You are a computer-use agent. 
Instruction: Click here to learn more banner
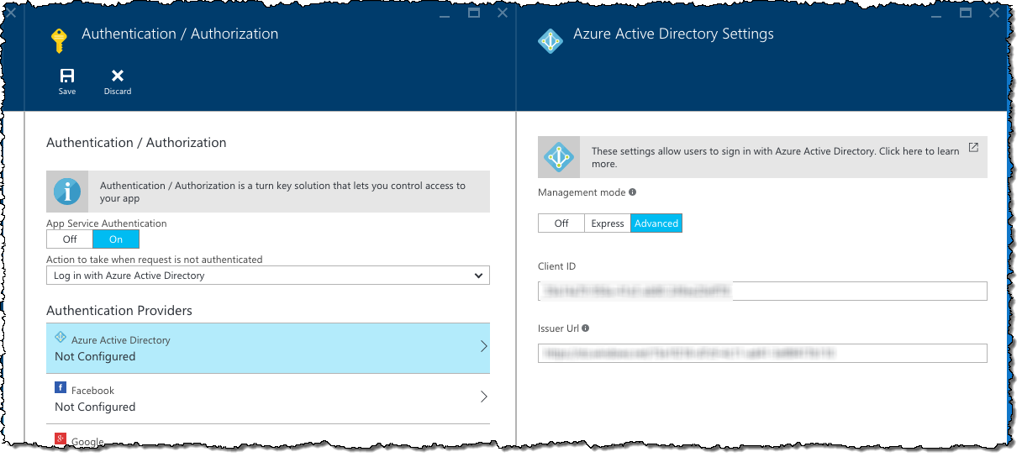[762, 157]
